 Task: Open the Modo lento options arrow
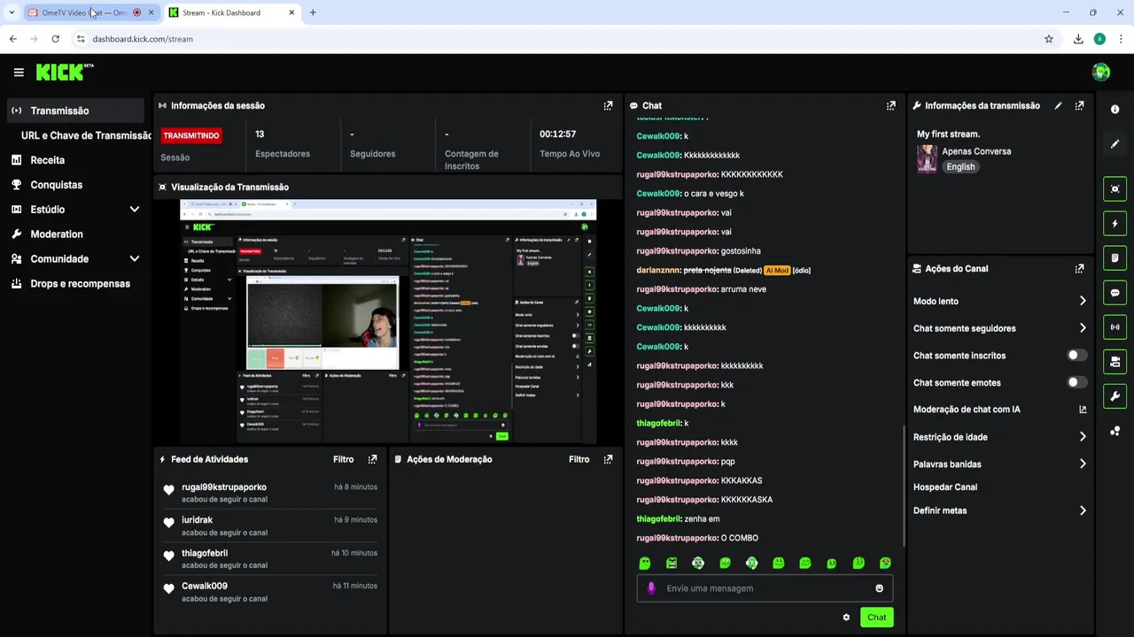pos(1083,301)
